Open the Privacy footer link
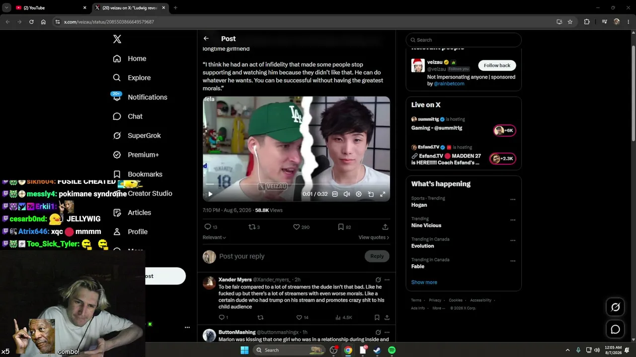The width and height of the screenshot is (636, 357). coord(435,300)
